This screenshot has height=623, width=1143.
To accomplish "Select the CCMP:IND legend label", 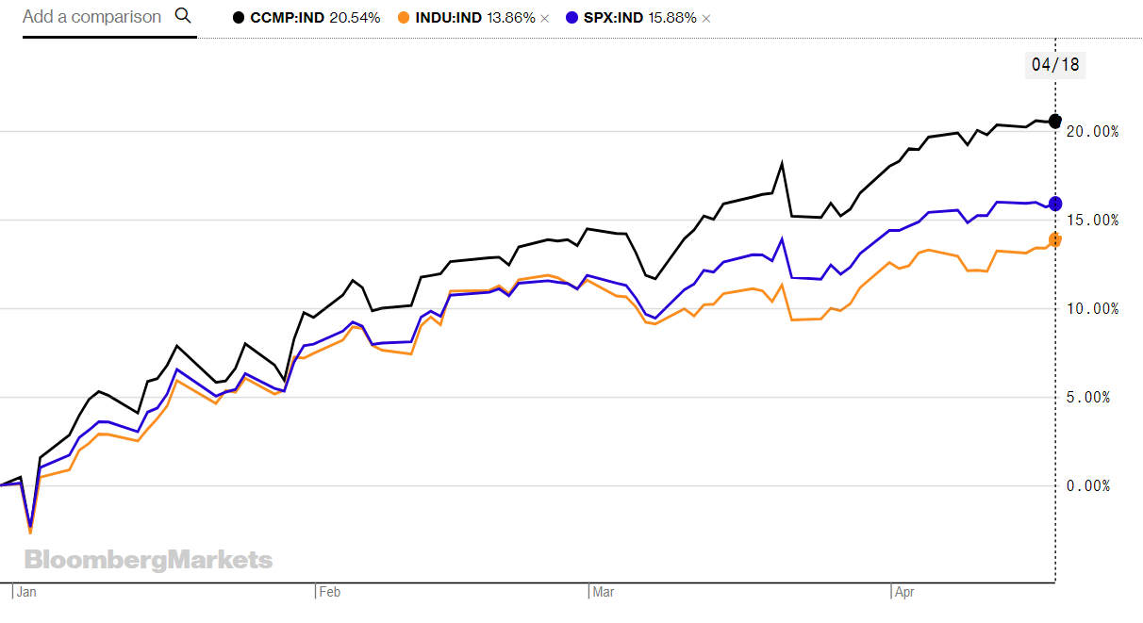I will coord(288,18).
